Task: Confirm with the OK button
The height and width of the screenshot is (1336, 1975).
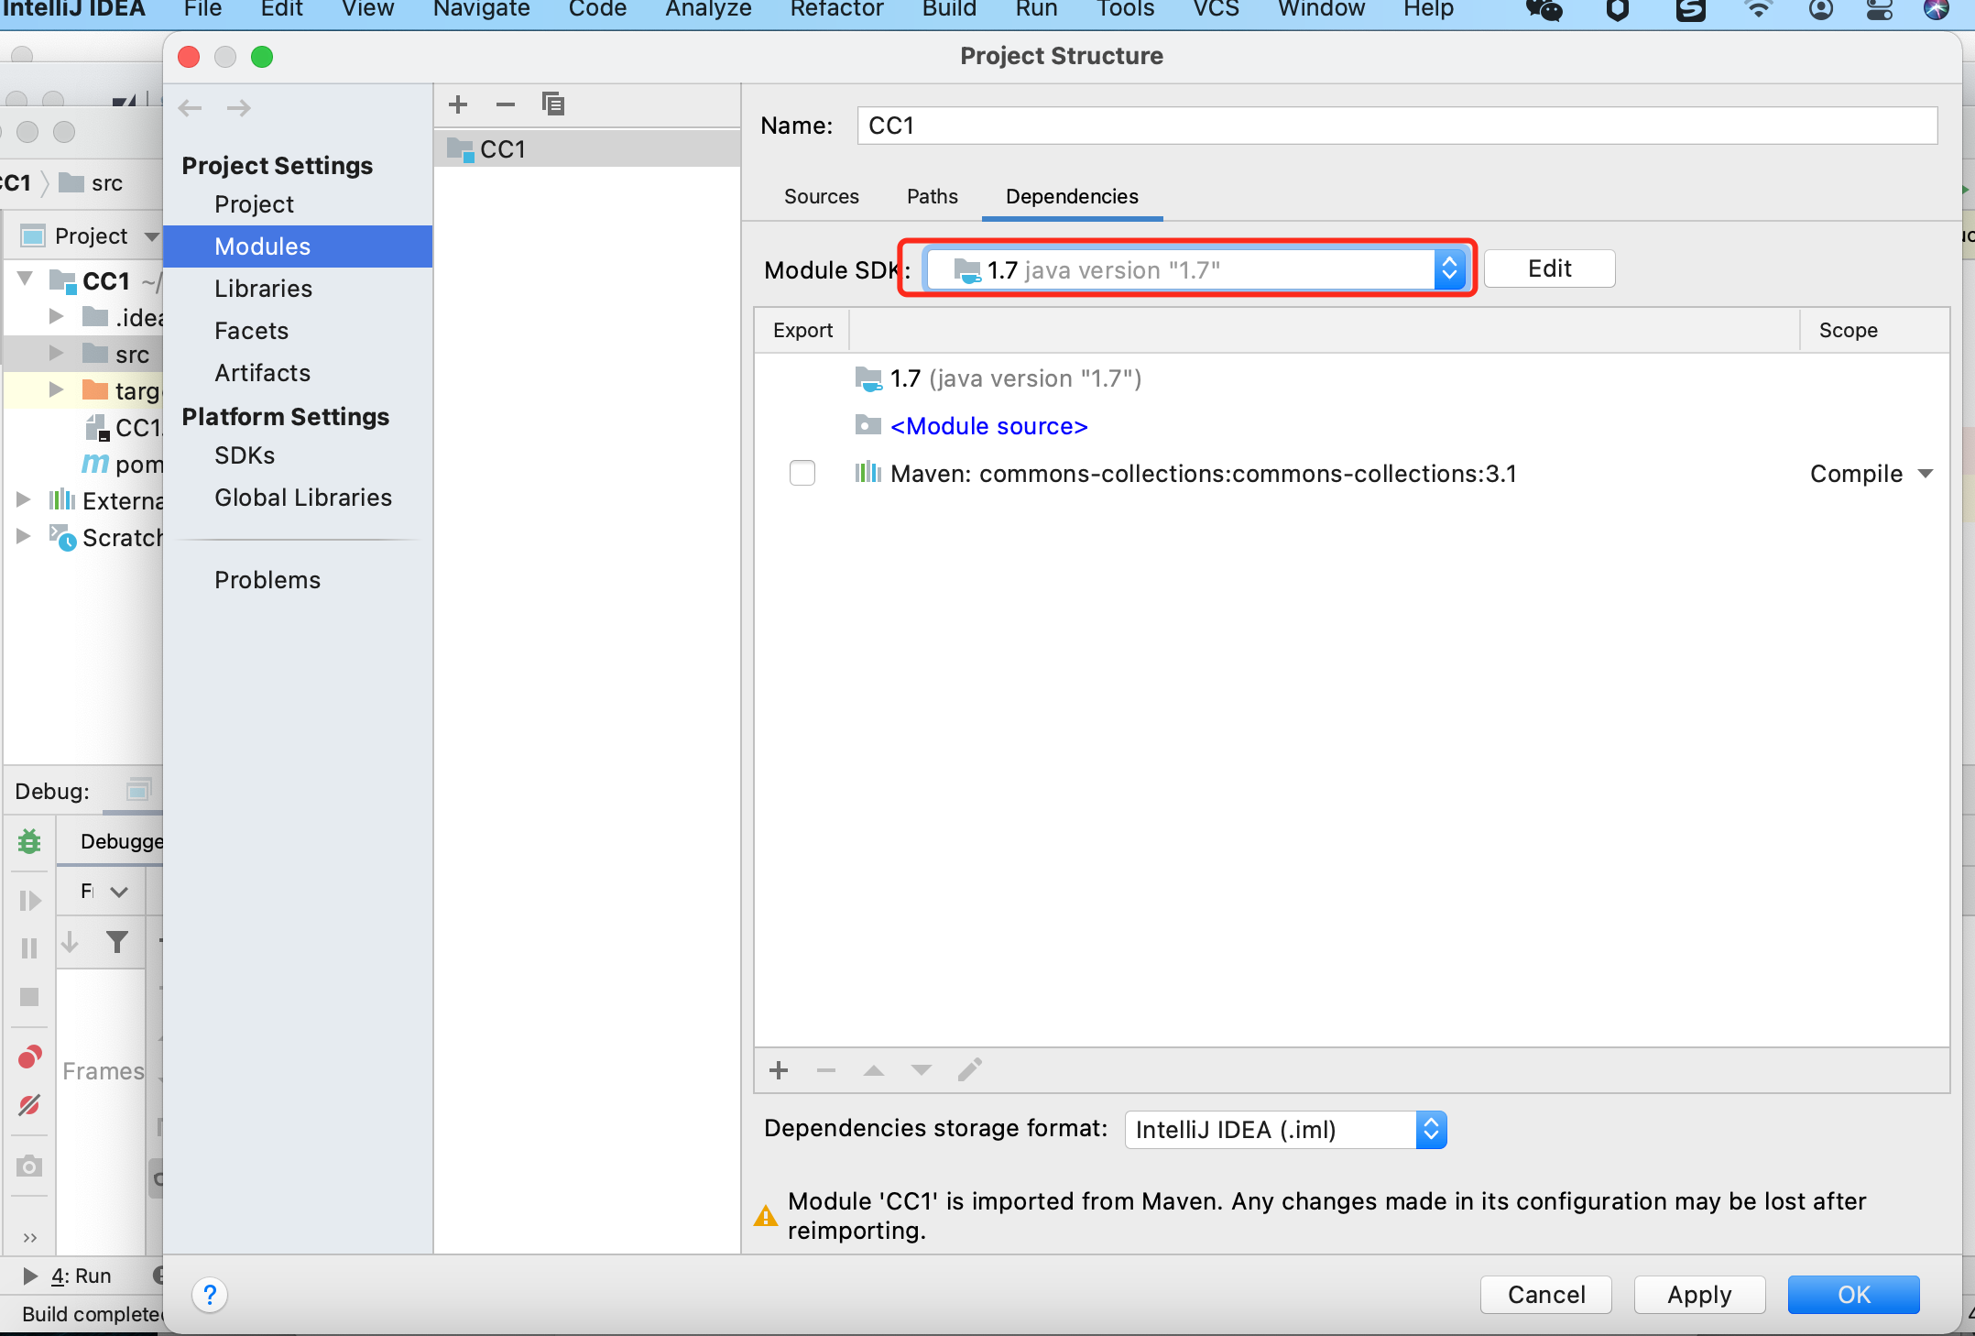Action: click(x=1854, y=1295)
